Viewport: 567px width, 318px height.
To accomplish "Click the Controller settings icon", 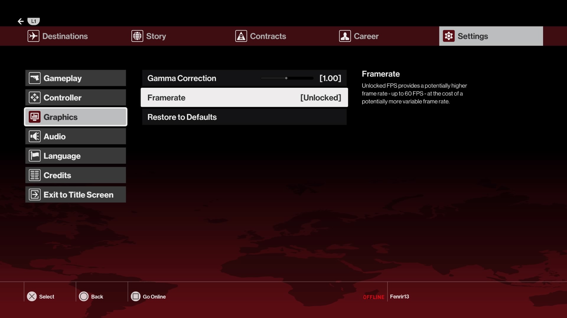I will 35,97.
